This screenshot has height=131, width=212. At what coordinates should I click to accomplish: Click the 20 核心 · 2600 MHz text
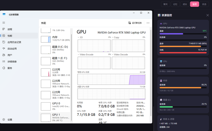[167, 71]
